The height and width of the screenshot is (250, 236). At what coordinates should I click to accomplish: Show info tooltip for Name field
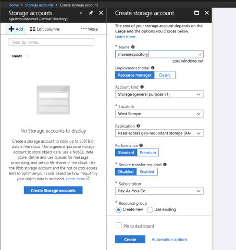133,47
